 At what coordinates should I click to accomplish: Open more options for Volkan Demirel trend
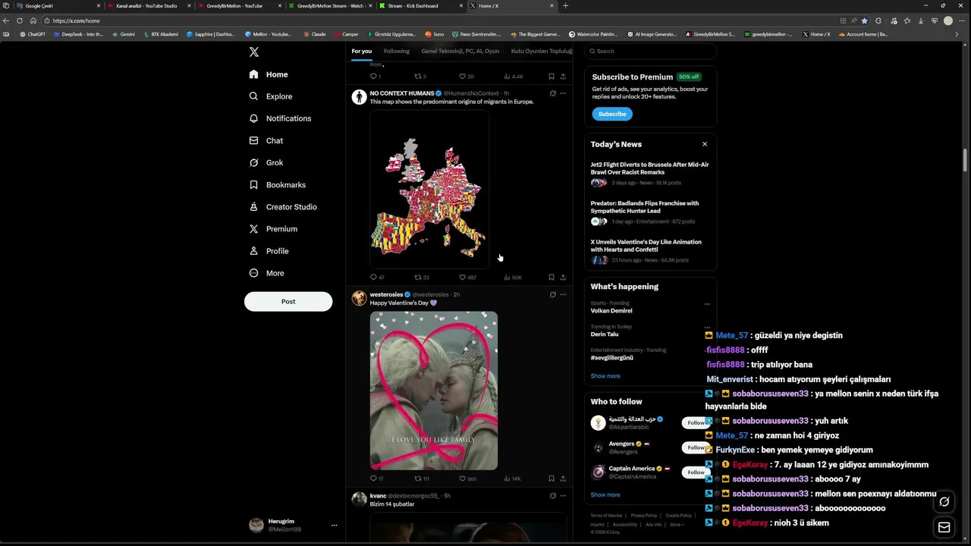(x=707, y=304)
